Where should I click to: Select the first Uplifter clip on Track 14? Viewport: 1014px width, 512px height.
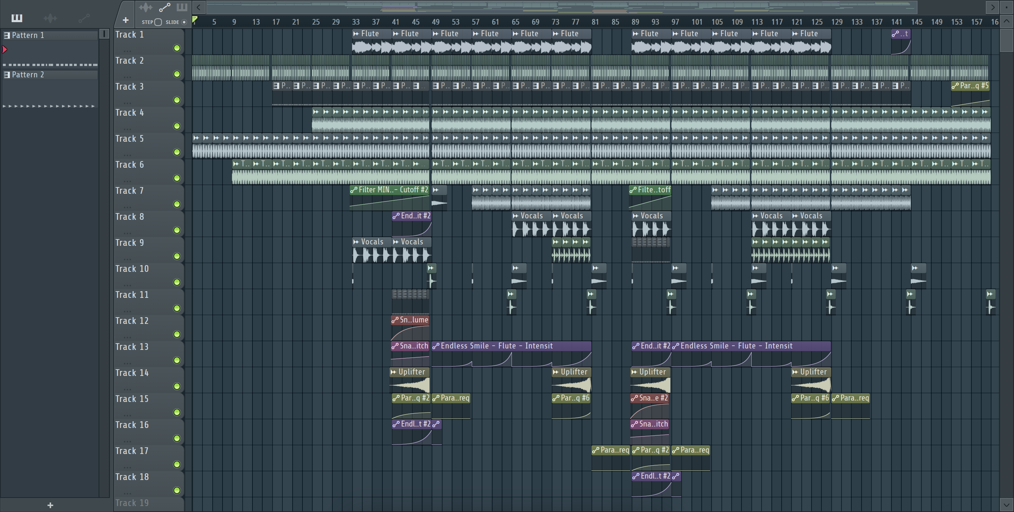[409, 379]
